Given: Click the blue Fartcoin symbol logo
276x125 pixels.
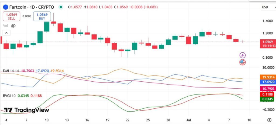Looking at the screenshot, I should coord(6,7).
